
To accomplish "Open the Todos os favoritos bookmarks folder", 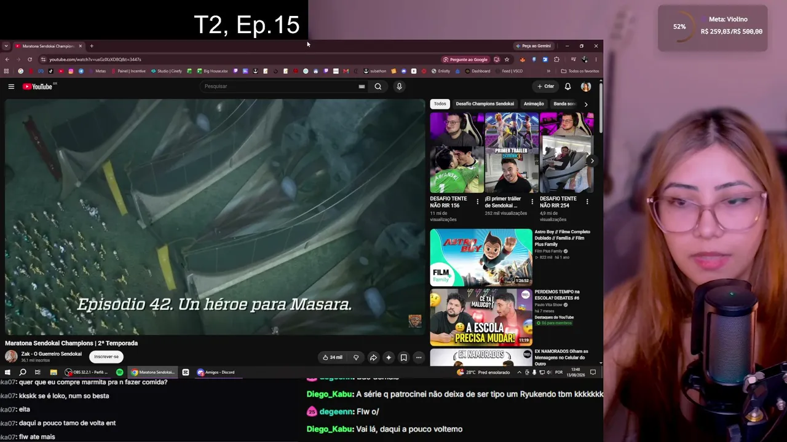I will click(x=580, y=71).
